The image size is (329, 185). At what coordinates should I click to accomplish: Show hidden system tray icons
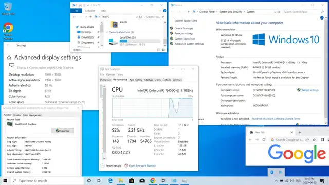(x=276, y=180)
